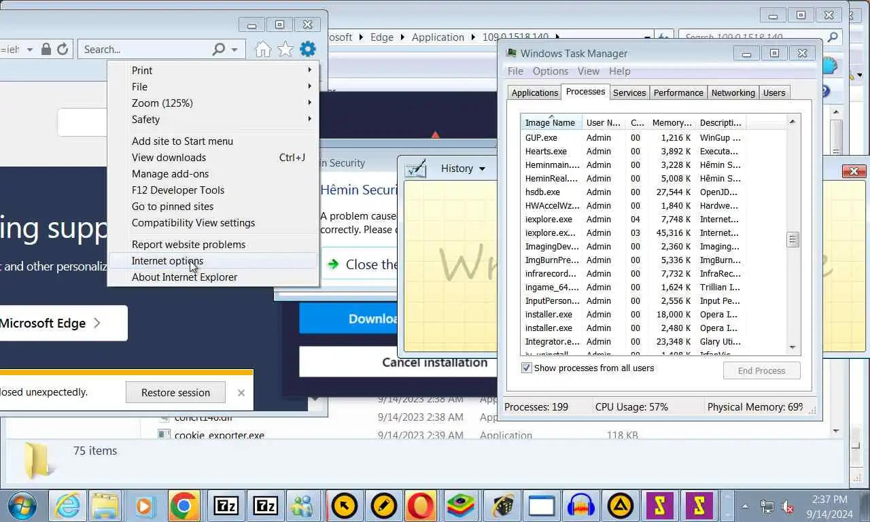Open the search provider dropdown arrow

click(234, 49)
